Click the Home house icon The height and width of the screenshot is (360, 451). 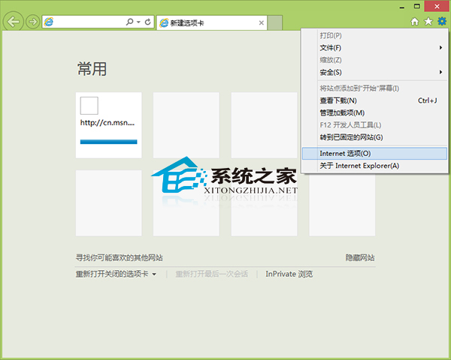(414, 22)
